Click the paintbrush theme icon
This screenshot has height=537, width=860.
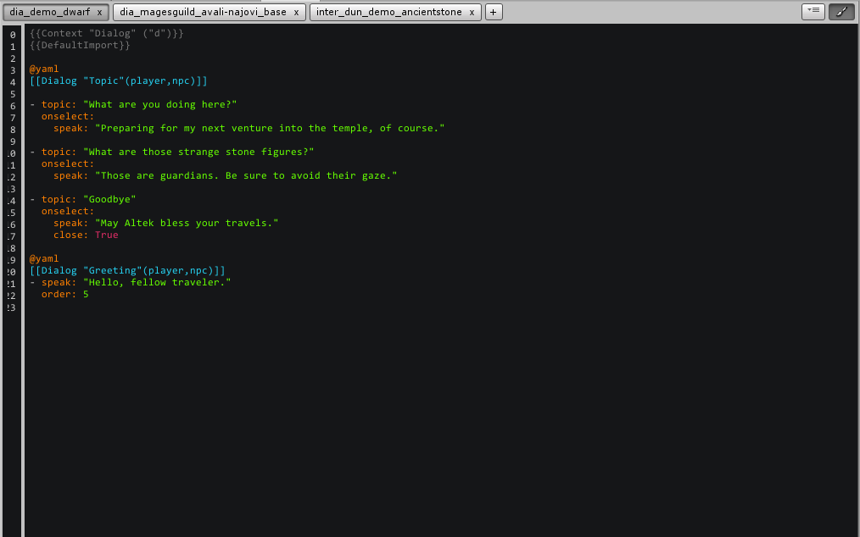click(x=841, y=12)
